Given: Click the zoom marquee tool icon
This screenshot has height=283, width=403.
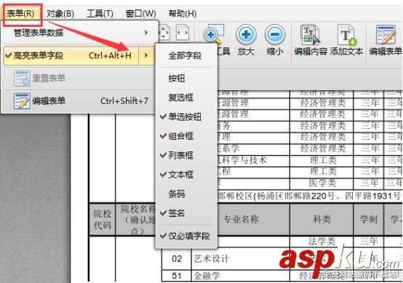Looking at the screenshot, I should 214,34.
